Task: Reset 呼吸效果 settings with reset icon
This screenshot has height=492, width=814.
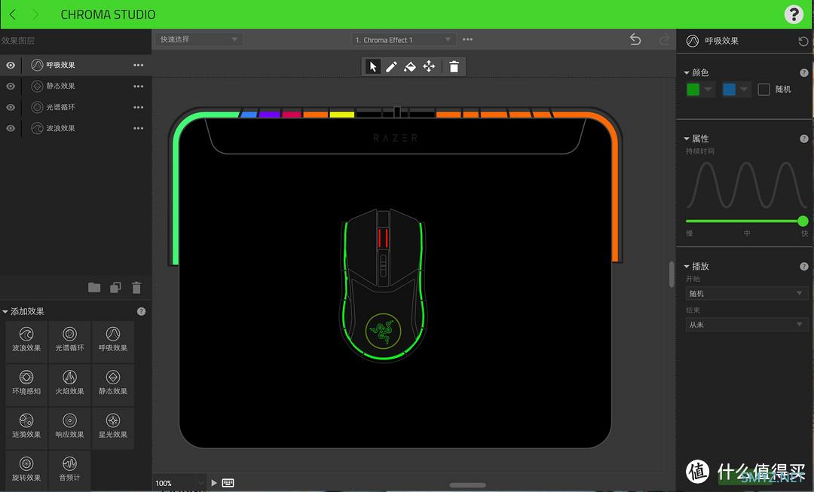Action: pos(803,41)
